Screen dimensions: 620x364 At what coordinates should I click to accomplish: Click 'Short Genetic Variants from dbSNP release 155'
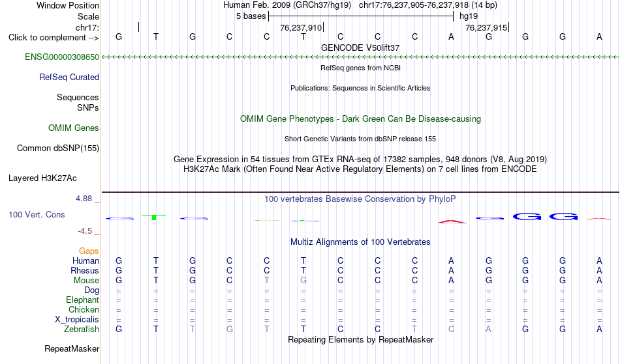click(x=360, y=139)
